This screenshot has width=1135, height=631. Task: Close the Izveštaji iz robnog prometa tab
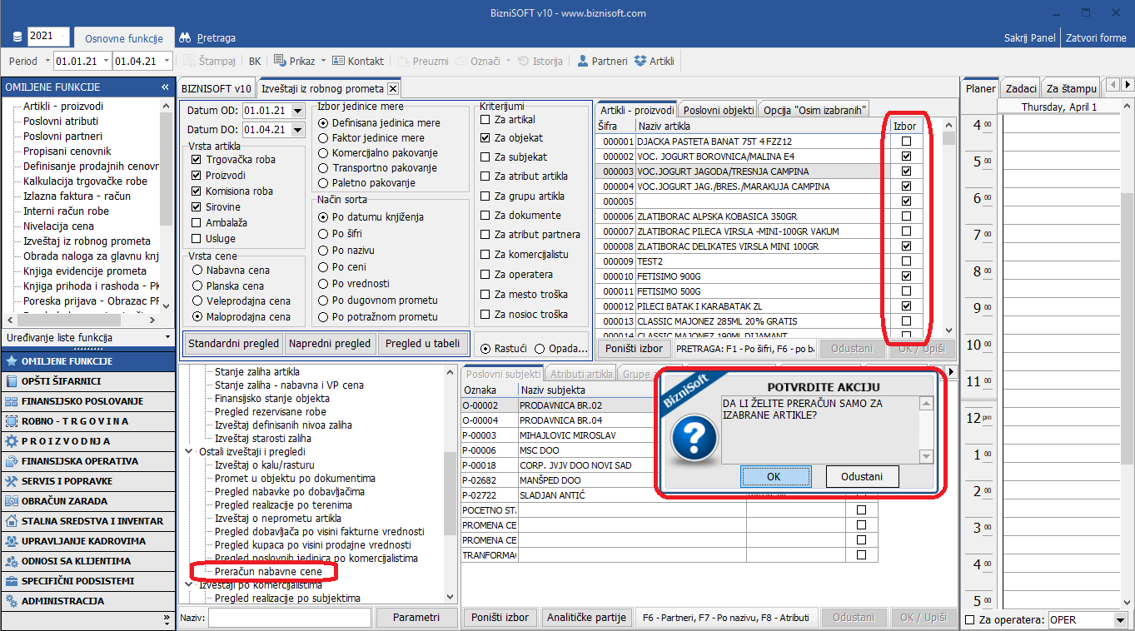(x=393, y=88)
